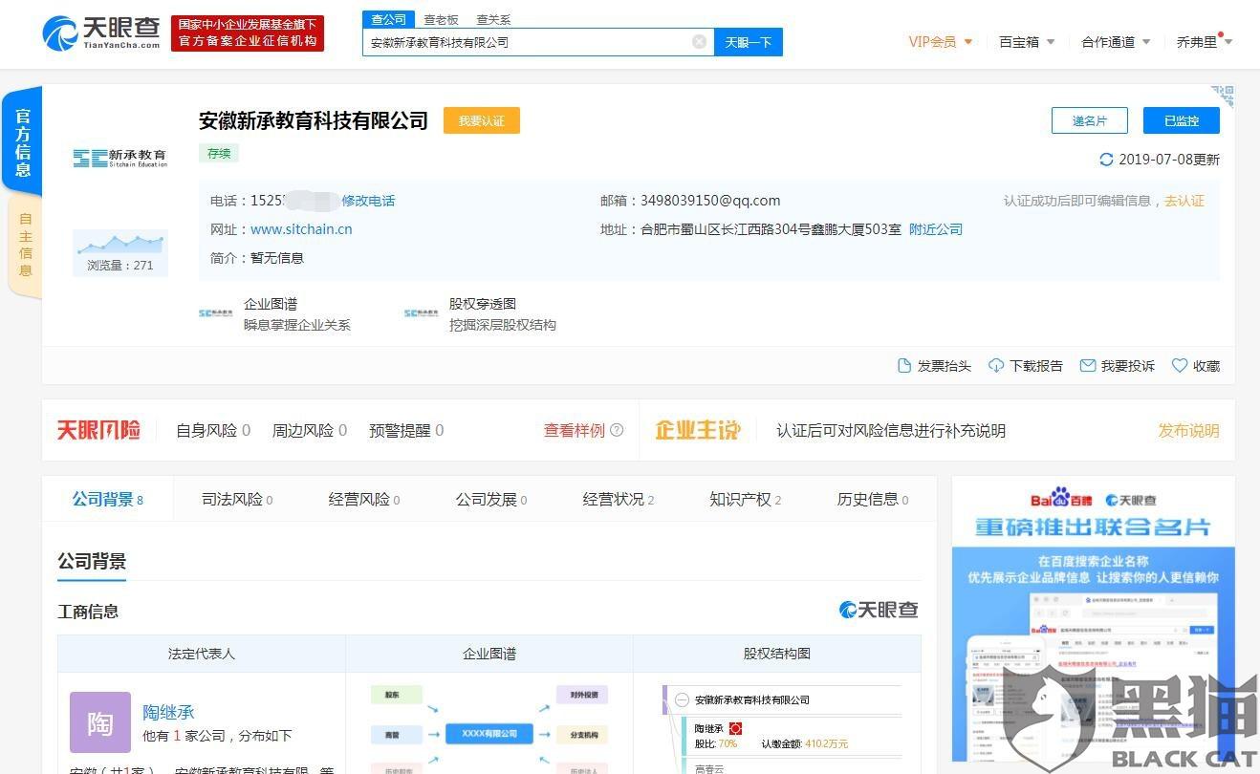This screenshot has width=1260, height=774.
Task: Click the 修改电话 link
Action: [x=369, y=201]
